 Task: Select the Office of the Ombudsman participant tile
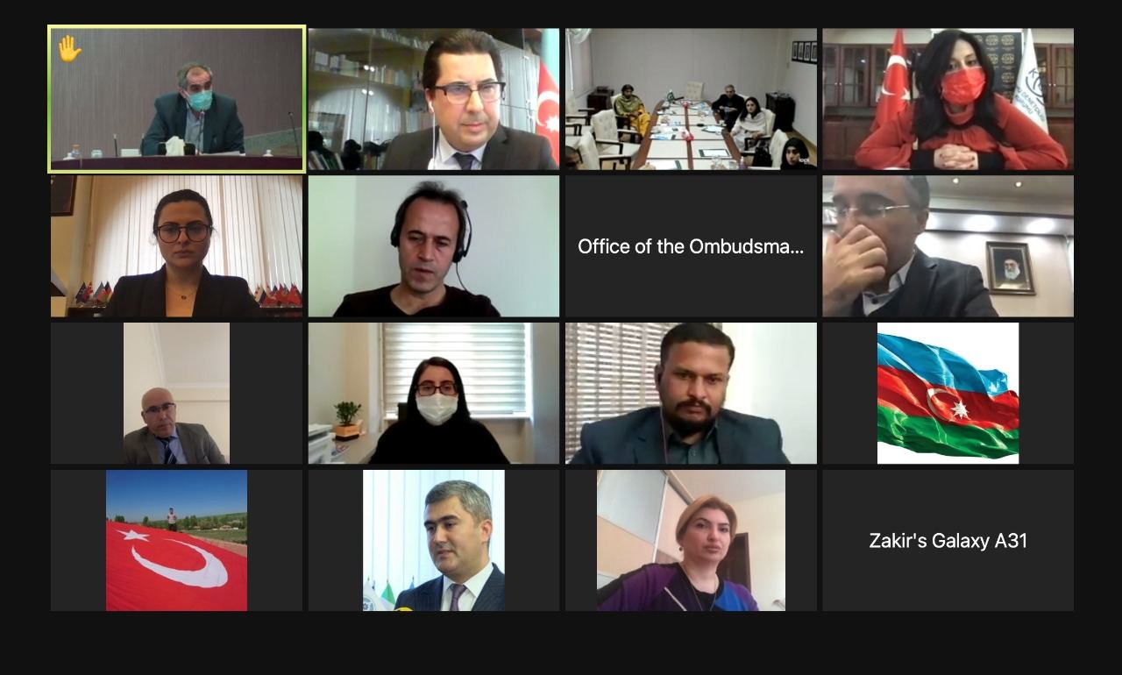click(x=691, y=246)
